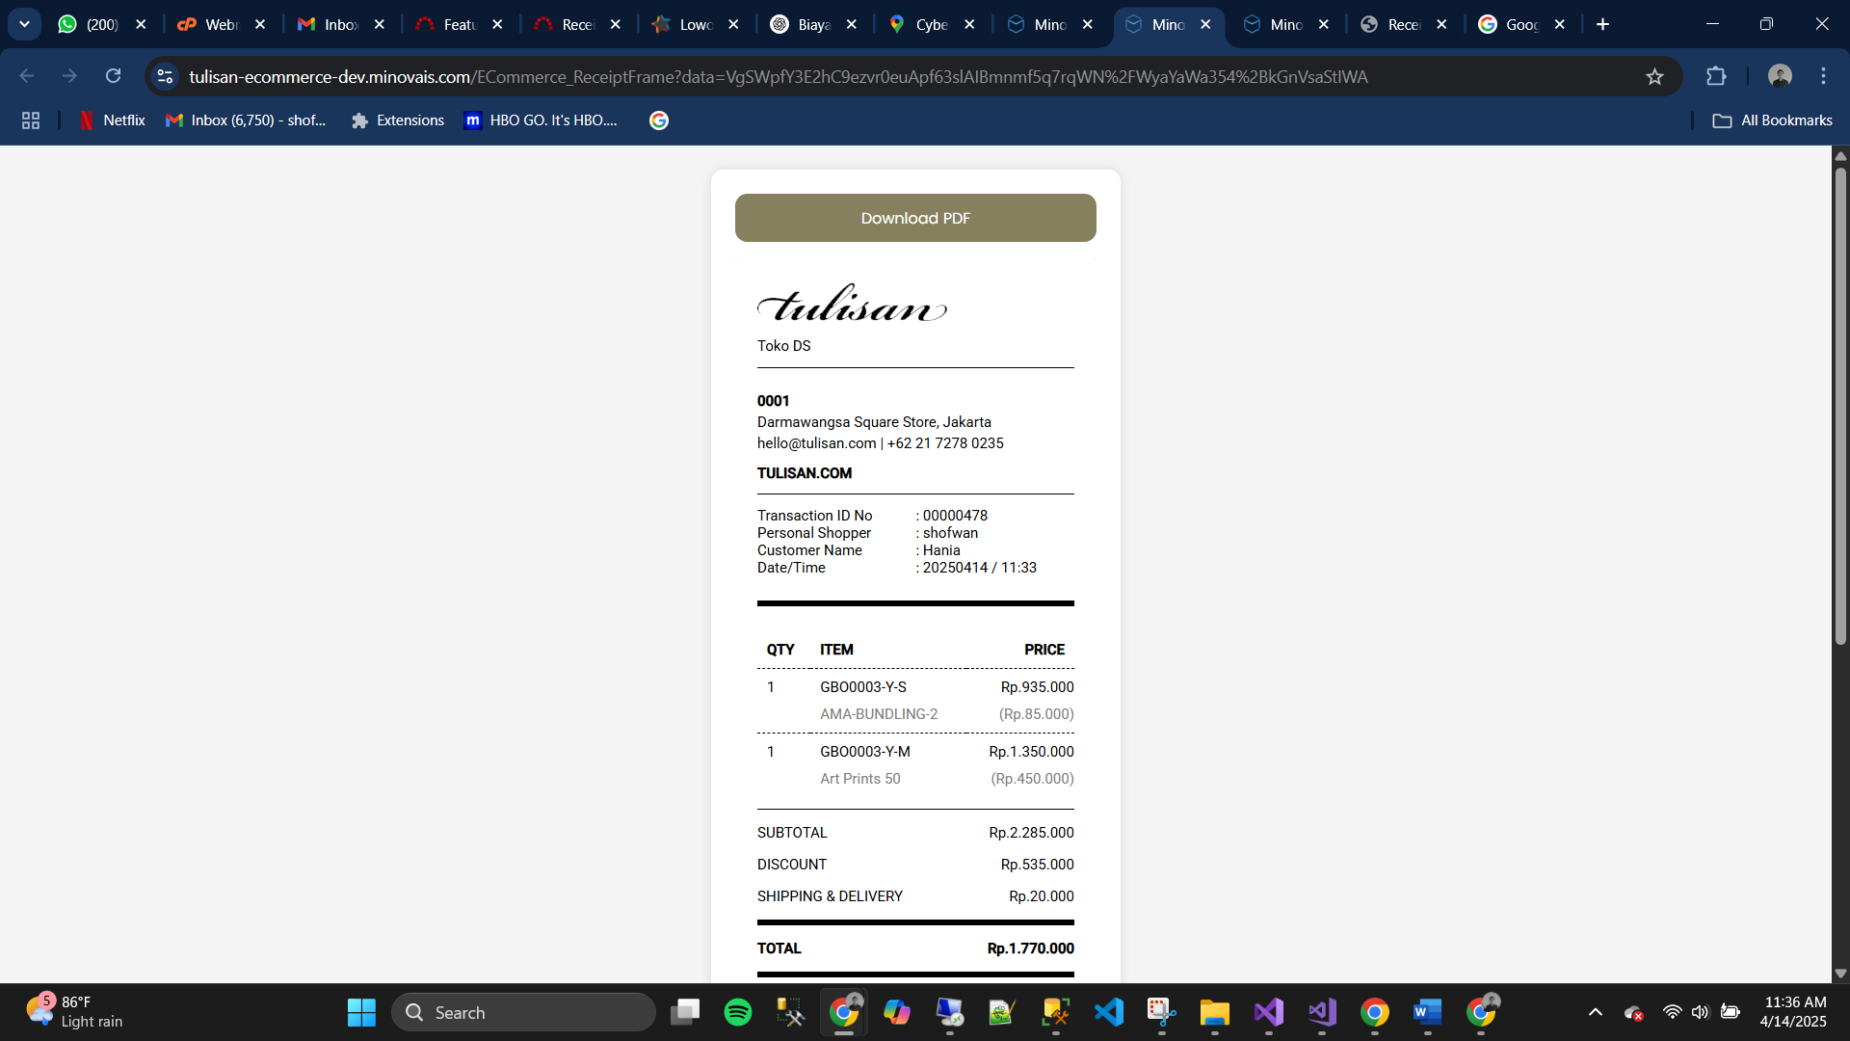Show hidden system tray icons
This screenshot has width=1850, height=1041.
click(1596, 1012)
